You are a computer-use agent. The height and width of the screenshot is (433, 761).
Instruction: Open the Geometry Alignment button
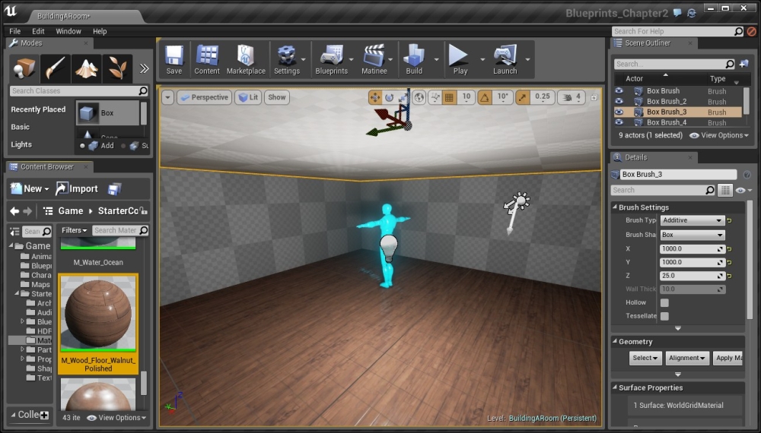pyautogui.click(x=686, y=358)
